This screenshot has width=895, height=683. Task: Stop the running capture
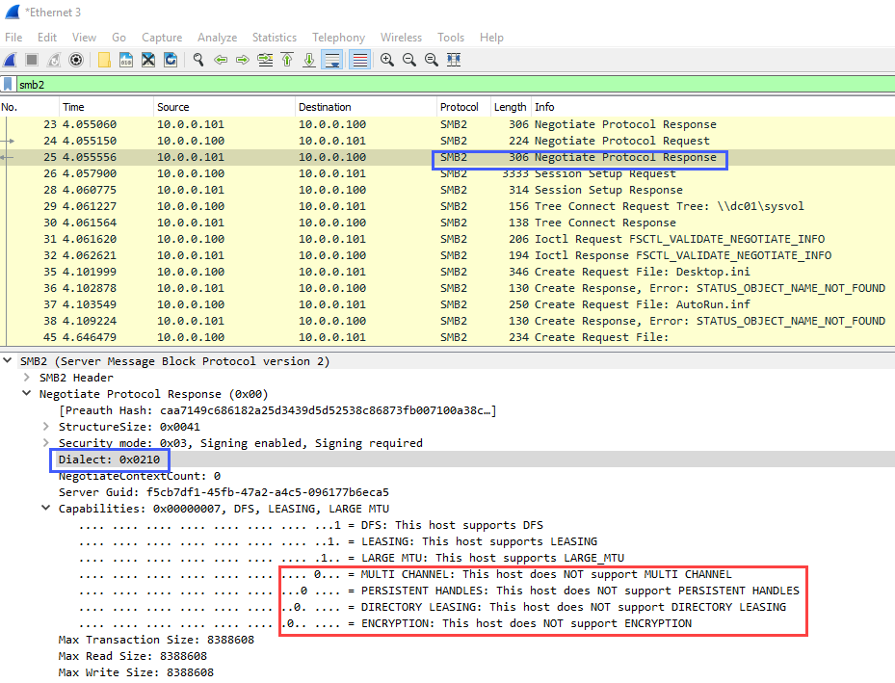(32, 60)
